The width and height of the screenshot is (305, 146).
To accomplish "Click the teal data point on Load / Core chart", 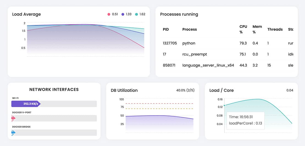I will (224, 105).
